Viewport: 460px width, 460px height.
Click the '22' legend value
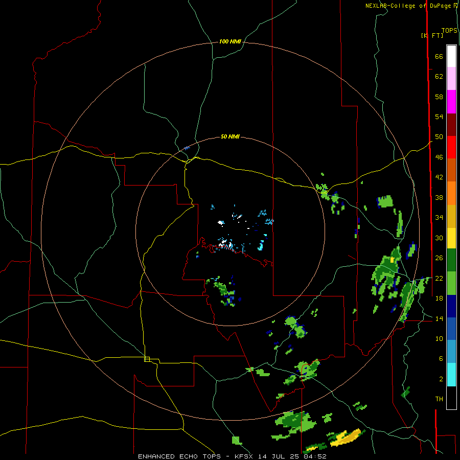pos(439,278)
